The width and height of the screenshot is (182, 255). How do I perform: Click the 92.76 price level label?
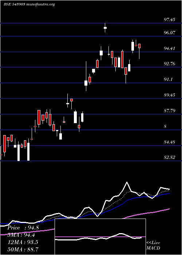(170, 64)
